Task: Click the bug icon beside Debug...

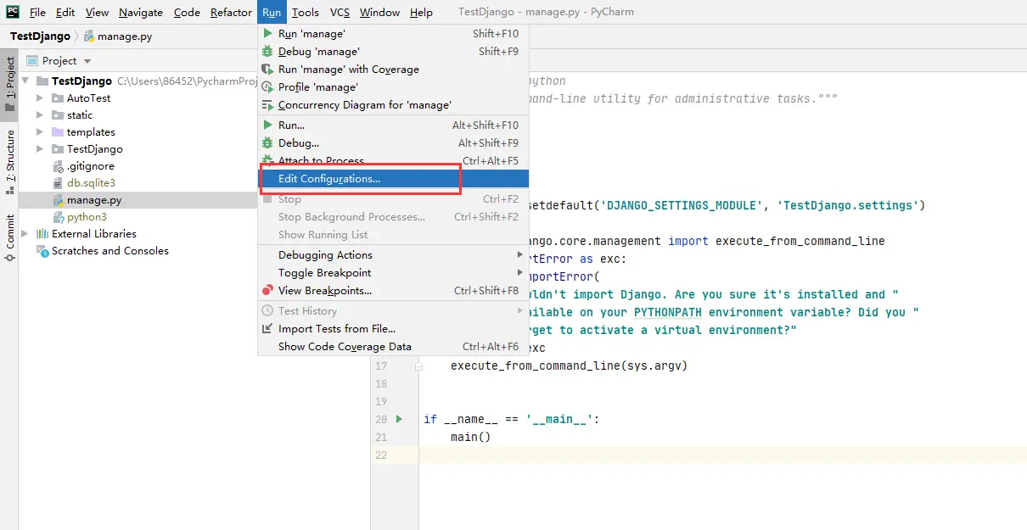Action: point(268,142)
